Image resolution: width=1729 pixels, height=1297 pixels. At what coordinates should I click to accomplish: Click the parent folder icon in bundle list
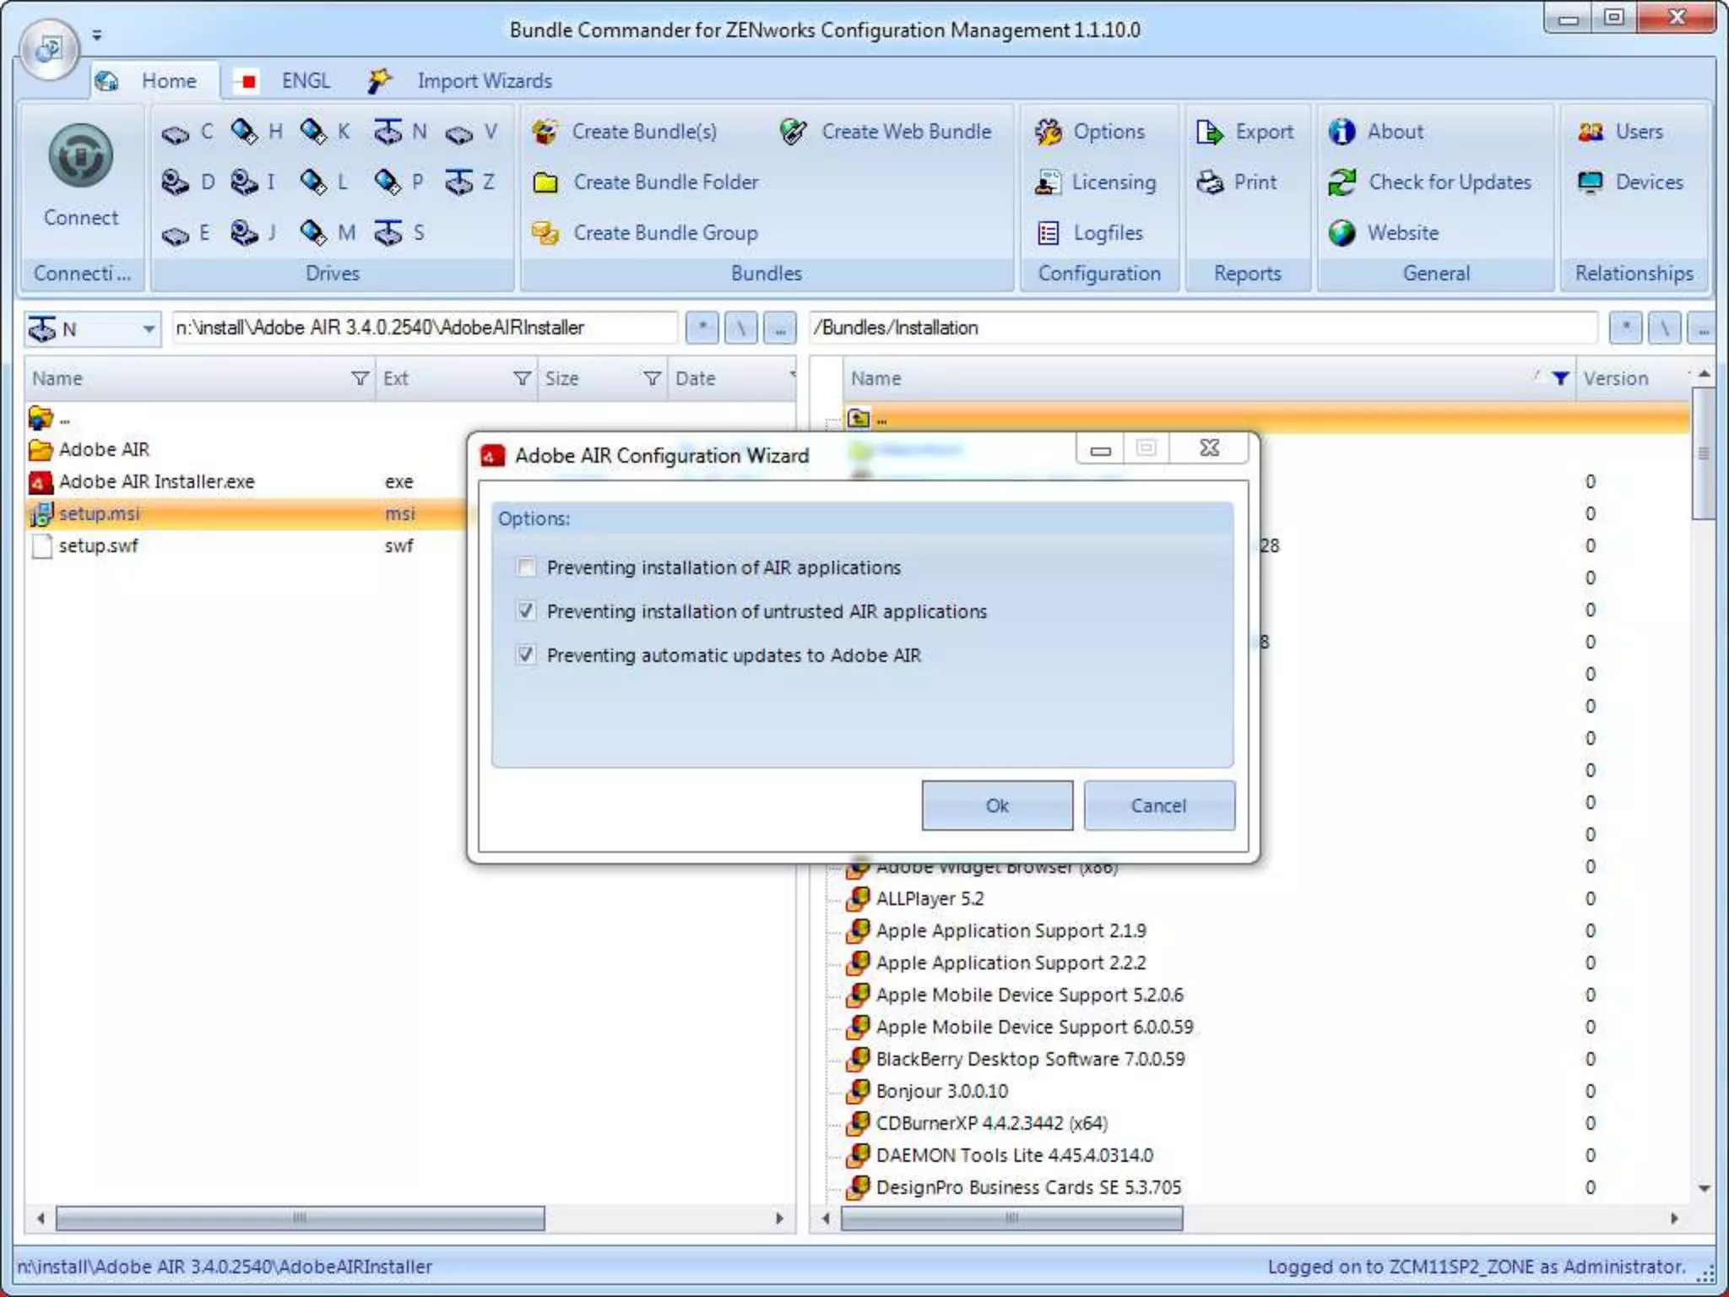[x=859, y=418]
